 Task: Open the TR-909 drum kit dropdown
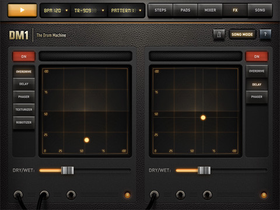click(x=89, y=10)
